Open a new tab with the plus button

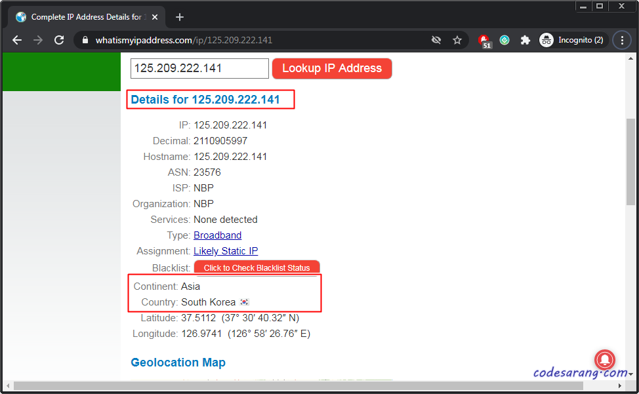180,17
